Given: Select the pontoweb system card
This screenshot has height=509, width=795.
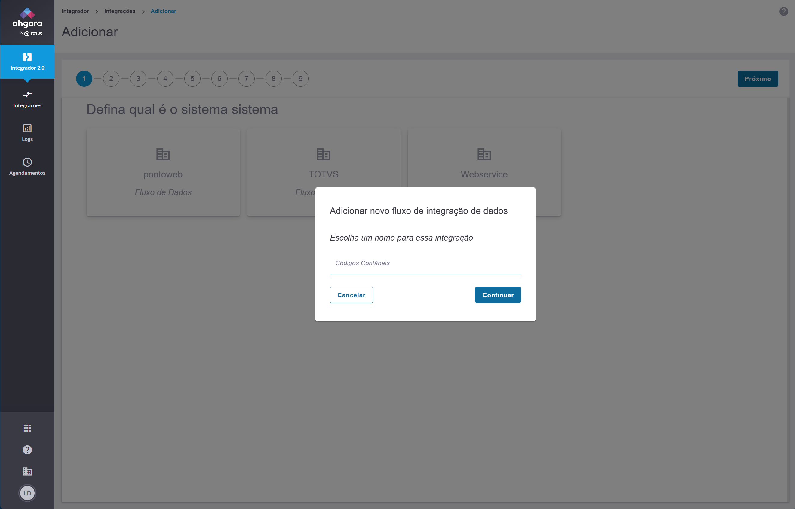Looking at the screenshot, I should point(163,172).
